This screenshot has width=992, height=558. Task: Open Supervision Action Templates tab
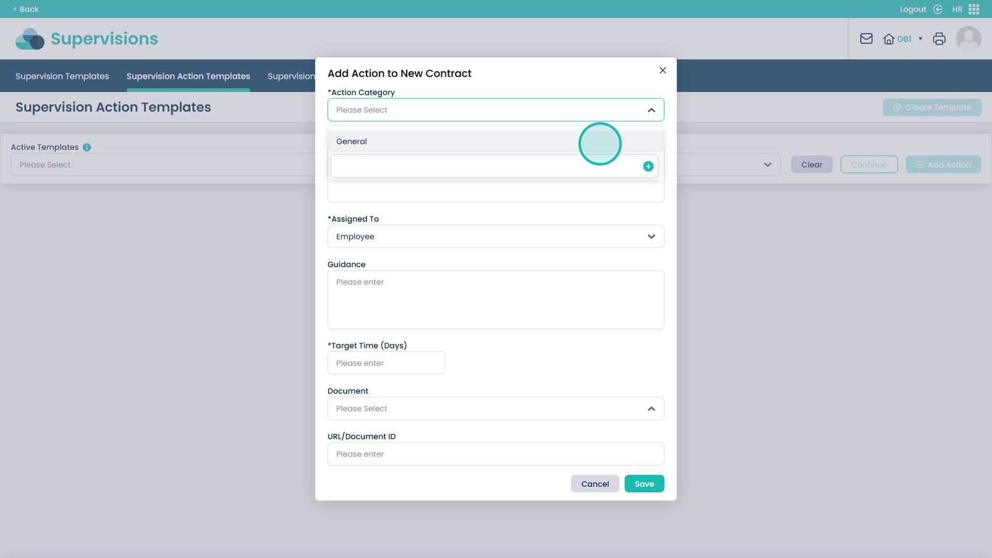pyautogui.click(x=188, y=76)
